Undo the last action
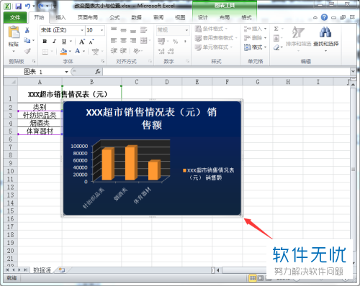 27,6
